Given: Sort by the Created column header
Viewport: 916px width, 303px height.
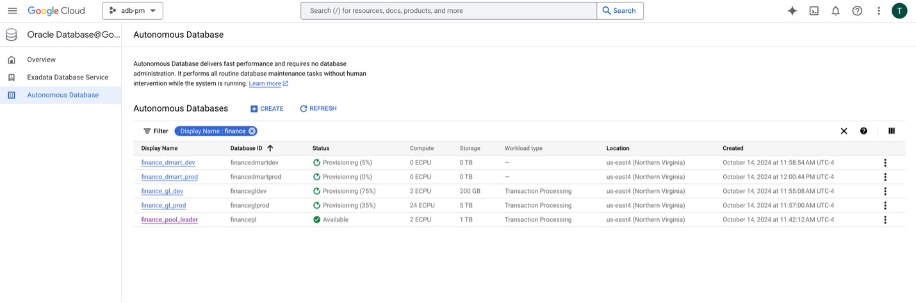Looking at the screenshot, I should point(733,148).
